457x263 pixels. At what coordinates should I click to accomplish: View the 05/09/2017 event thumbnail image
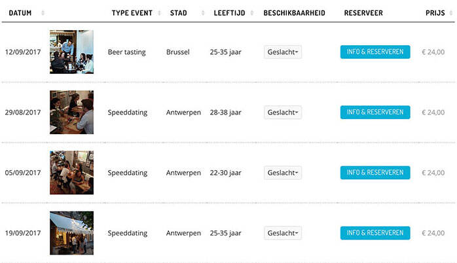tap(71, 173)
